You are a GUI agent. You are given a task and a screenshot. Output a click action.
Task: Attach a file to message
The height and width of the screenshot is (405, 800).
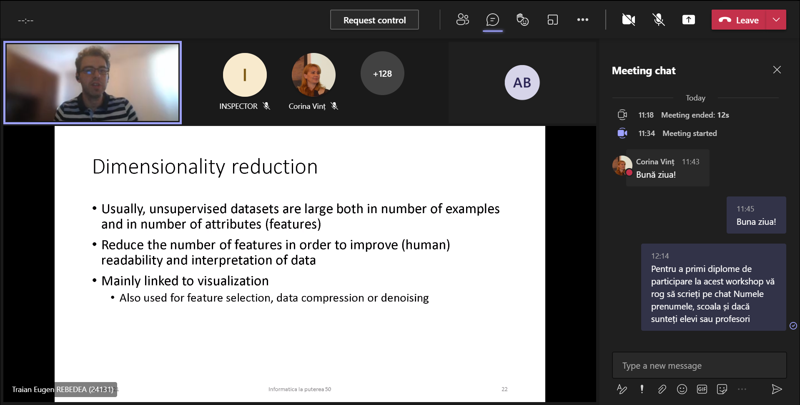click(x=662, y=389)
